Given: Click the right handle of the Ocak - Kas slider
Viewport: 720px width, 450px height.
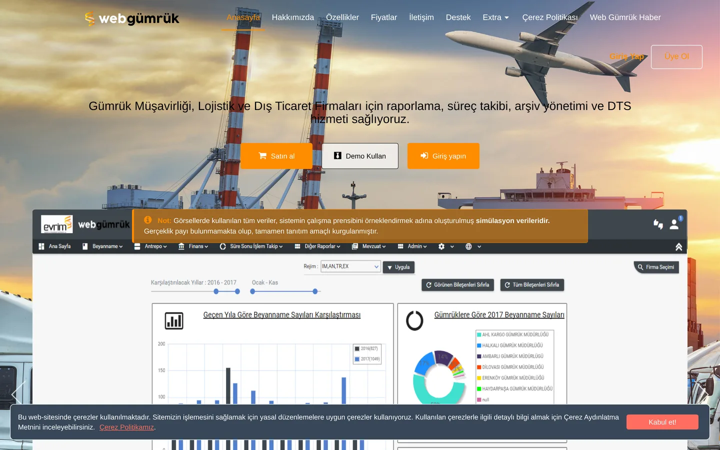Looking at the screenshot, I should pos(315,291).
